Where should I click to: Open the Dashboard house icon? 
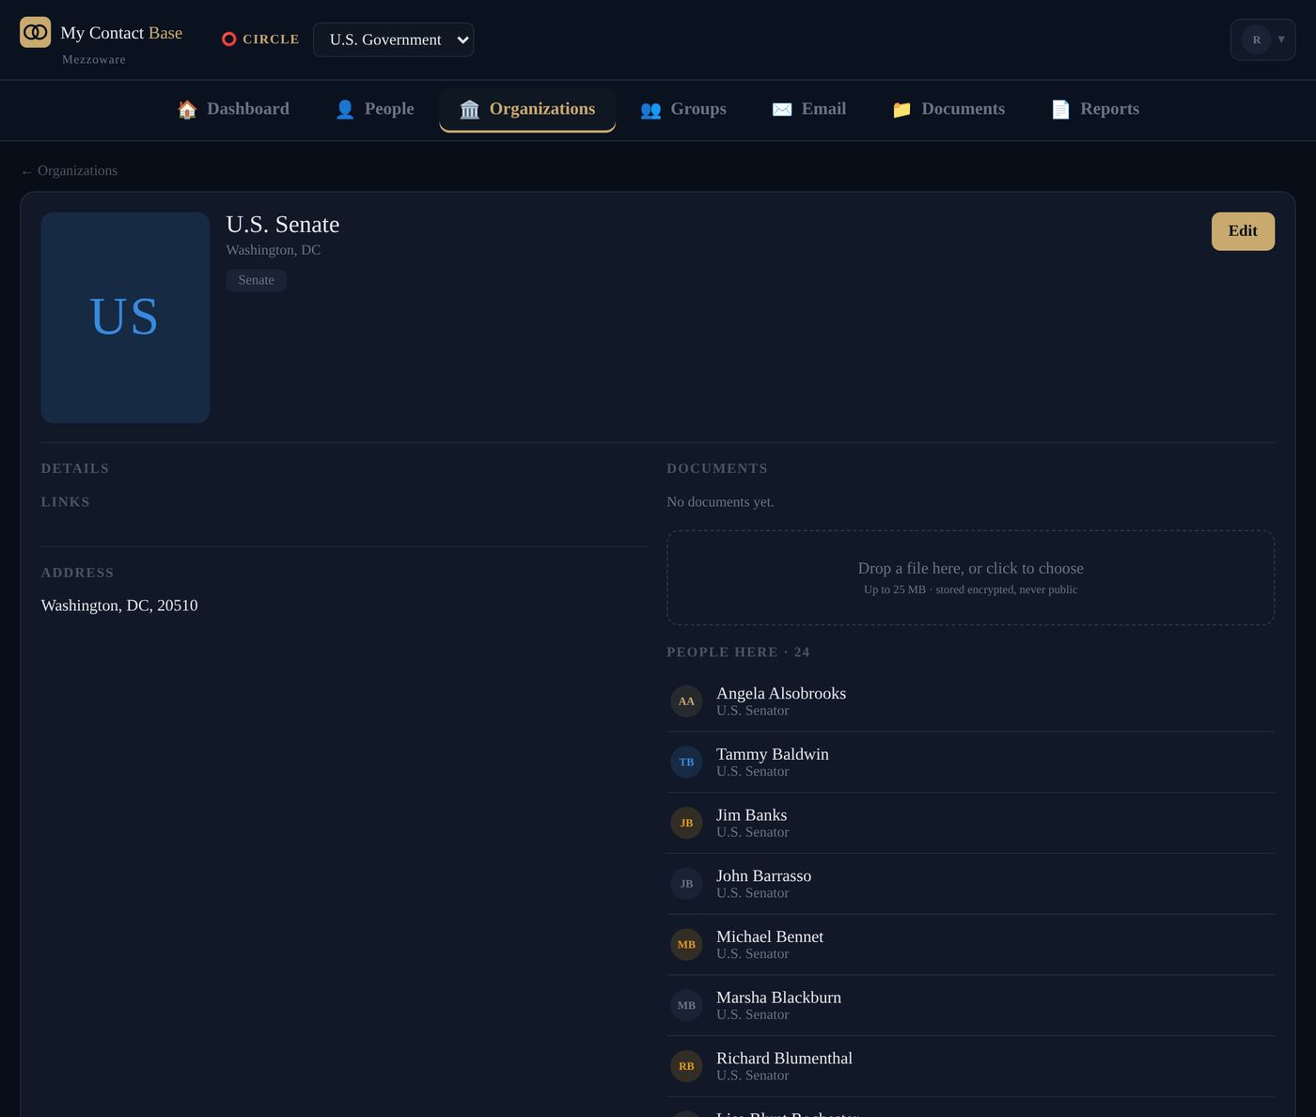187,109
